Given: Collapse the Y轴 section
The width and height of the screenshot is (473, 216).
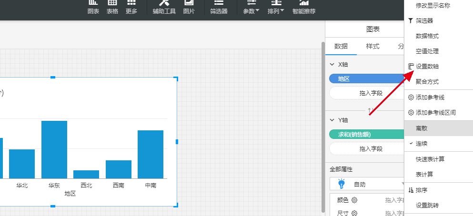Looking at the screenshot, I should (x=332, y=120).
